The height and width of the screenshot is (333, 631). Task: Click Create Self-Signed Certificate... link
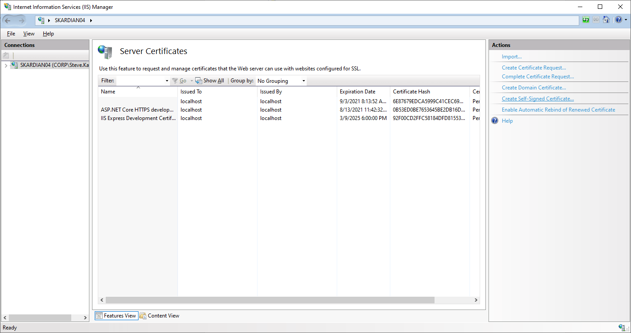click(538, 99)
